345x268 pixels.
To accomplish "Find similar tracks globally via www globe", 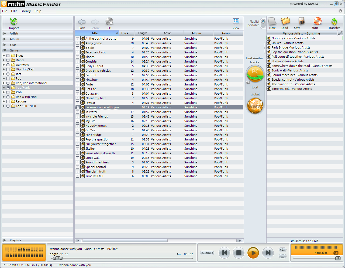I will click(255, 105).
